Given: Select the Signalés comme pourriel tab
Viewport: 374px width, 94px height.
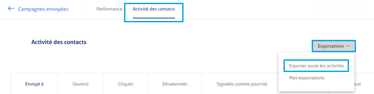Looking at the screenshot, I should 242,84.
